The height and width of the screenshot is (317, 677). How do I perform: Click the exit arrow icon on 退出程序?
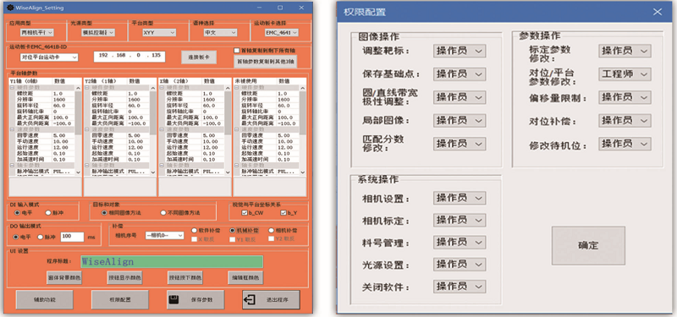pyautogui.click(x=250, y=299)
